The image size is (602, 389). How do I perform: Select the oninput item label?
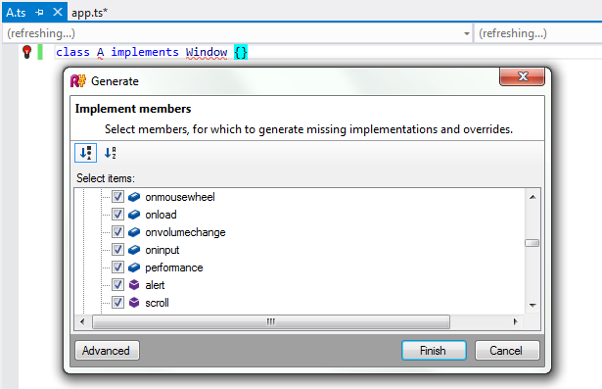(162, 250)
